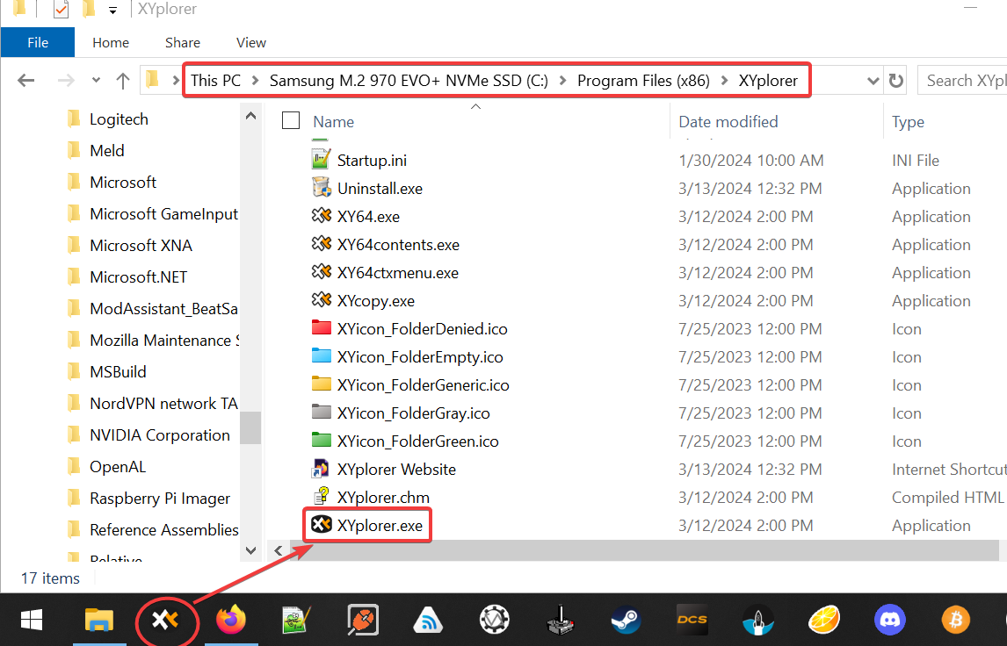The image size is (1007, 646).
Task: Open the Share ribbon tab
Action: [x=183, y=42]
